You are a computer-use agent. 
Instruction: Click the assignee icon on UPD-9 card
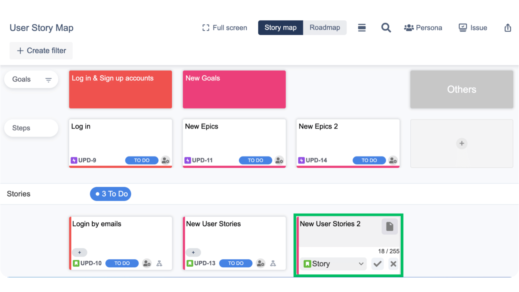[x=165, y=160]
